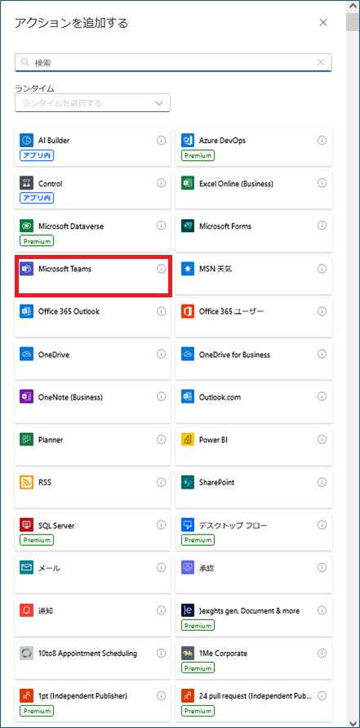Select the Outlook.com connector icon
360x728 pixels.
[188, 397]
